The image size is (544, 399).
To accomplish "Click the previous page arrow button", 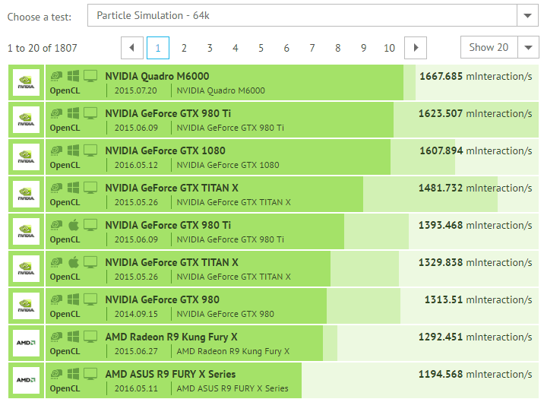I will tap(132, 48).
